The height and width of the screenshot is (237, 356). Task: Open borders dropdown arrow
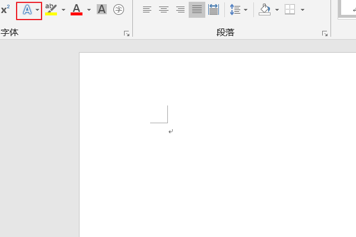tap(303, 10)
